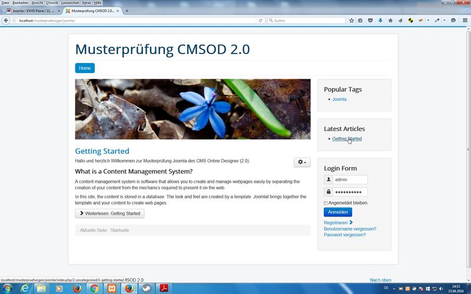Open dropdown arrow beside eyedropper icon
This screenshot has width=471, height=294.
pos(445,21)
